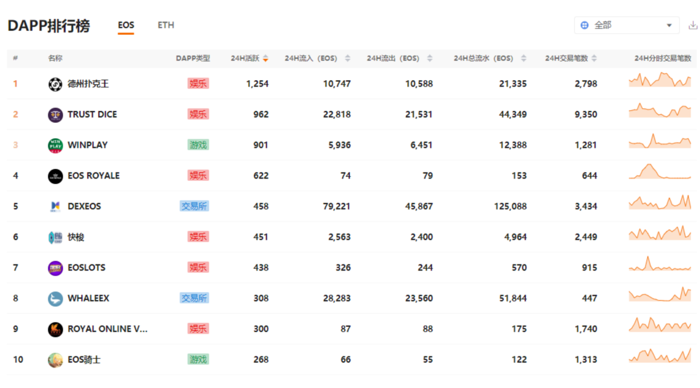Click the DAPP排行榜 page title
The image size is (700, 388).
49,25
